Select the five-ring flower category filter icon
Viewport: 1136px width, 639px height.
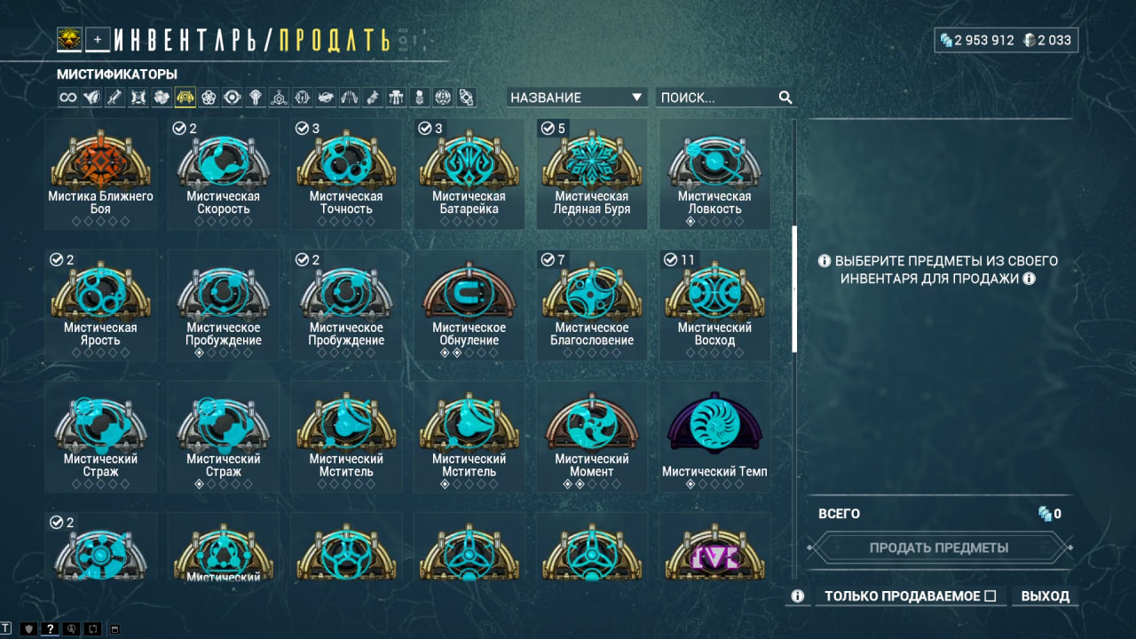click(209, 98)
